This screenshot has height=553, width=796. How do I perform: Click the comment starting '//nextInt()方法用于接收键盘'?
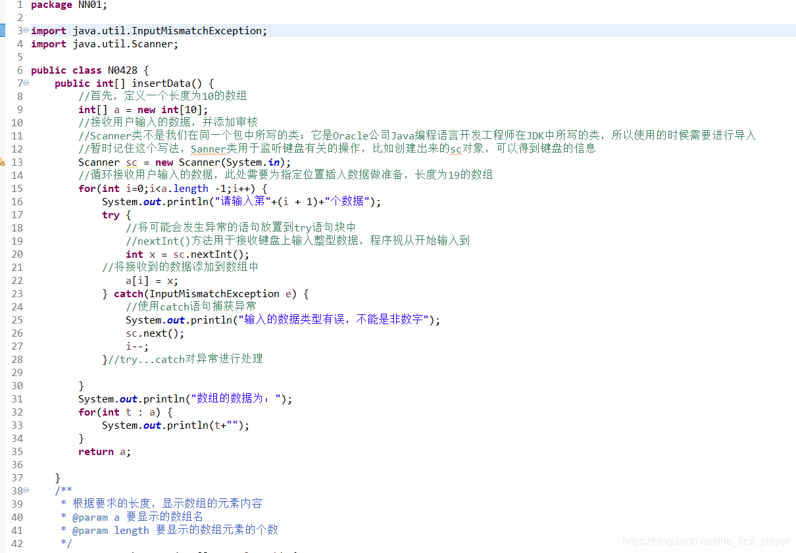[298, 241]
